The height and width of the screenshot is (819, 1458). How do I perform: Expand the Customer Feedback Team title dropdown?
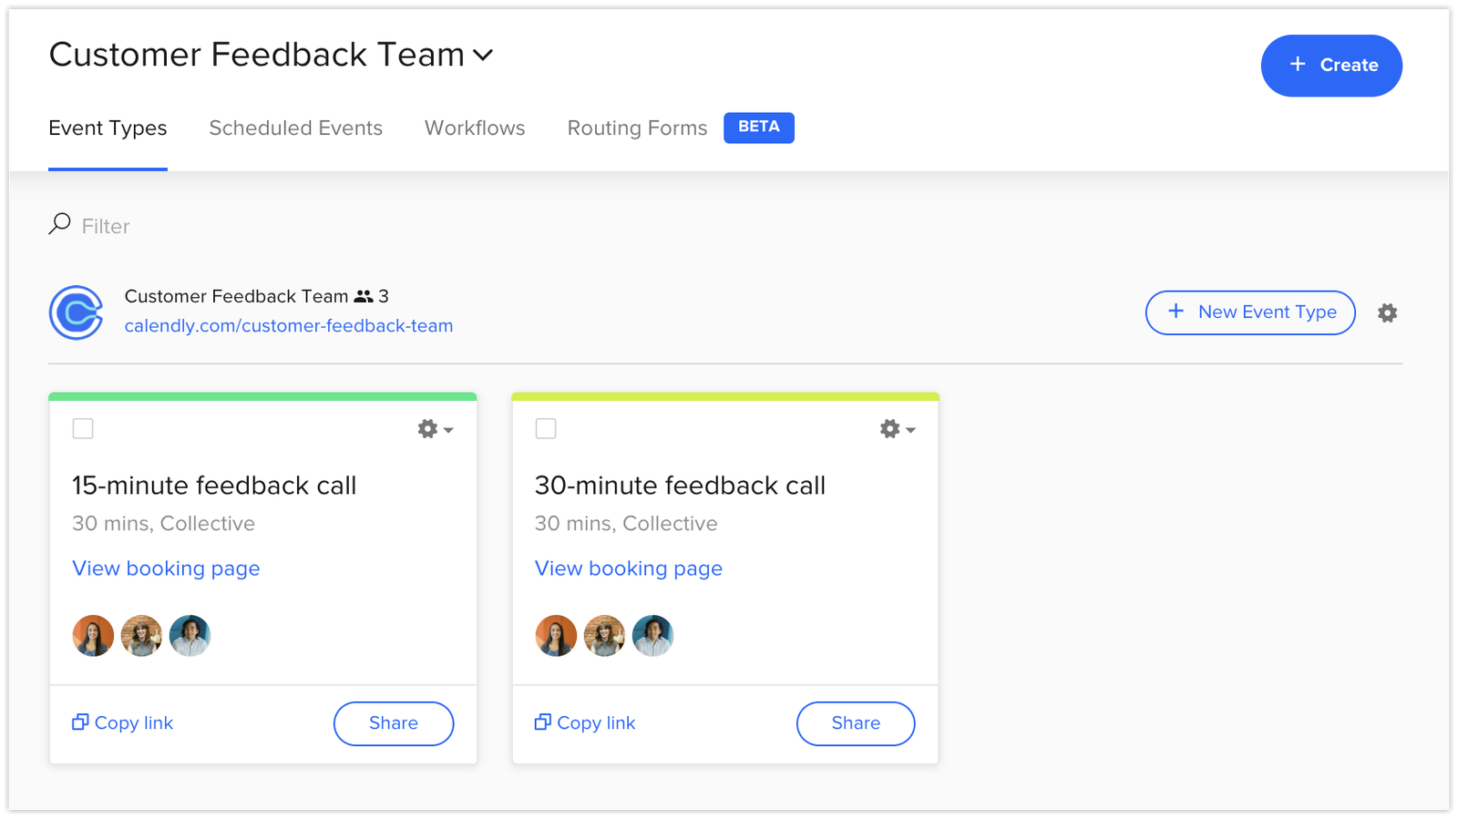[483, 56]
